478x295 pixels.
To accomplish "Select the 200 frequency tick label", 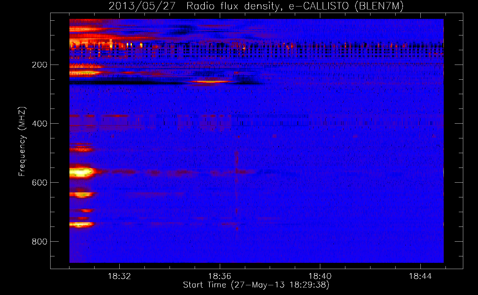I will point(40,65).
